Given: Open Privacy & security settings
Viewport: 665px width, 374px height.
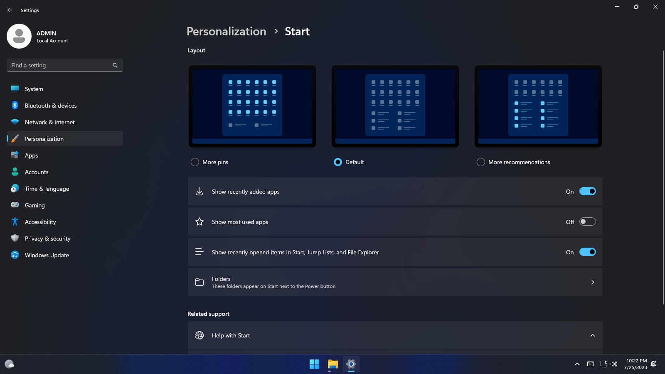Looking at the screenshot, I should pyautogui.click(x=65, y=238).
